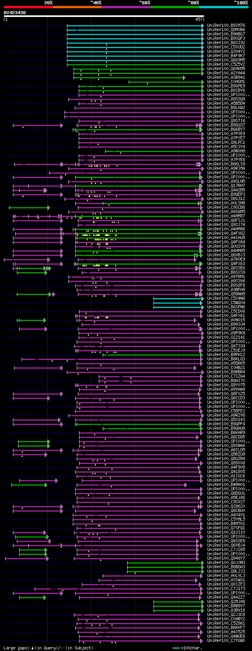Image resolution: width=252 pixels, height=651 pixels.
Task: Open hit UniRef100_A3BV16
Action: tap(226, 610)
